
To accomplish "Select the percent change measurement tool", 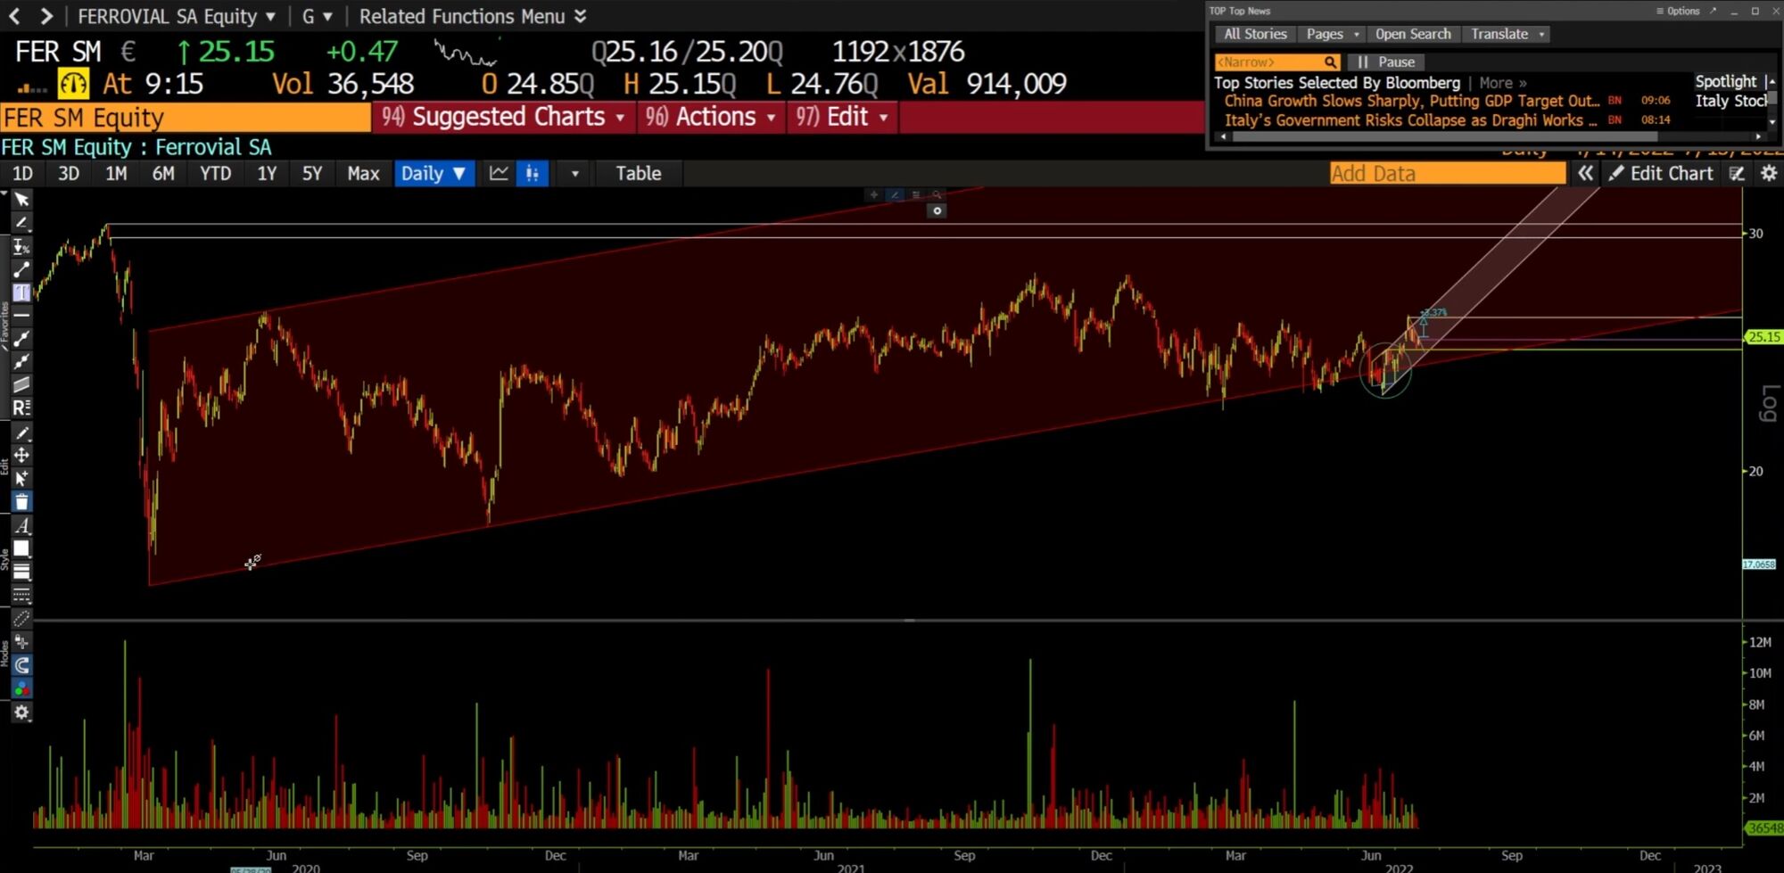I will 21,246.
